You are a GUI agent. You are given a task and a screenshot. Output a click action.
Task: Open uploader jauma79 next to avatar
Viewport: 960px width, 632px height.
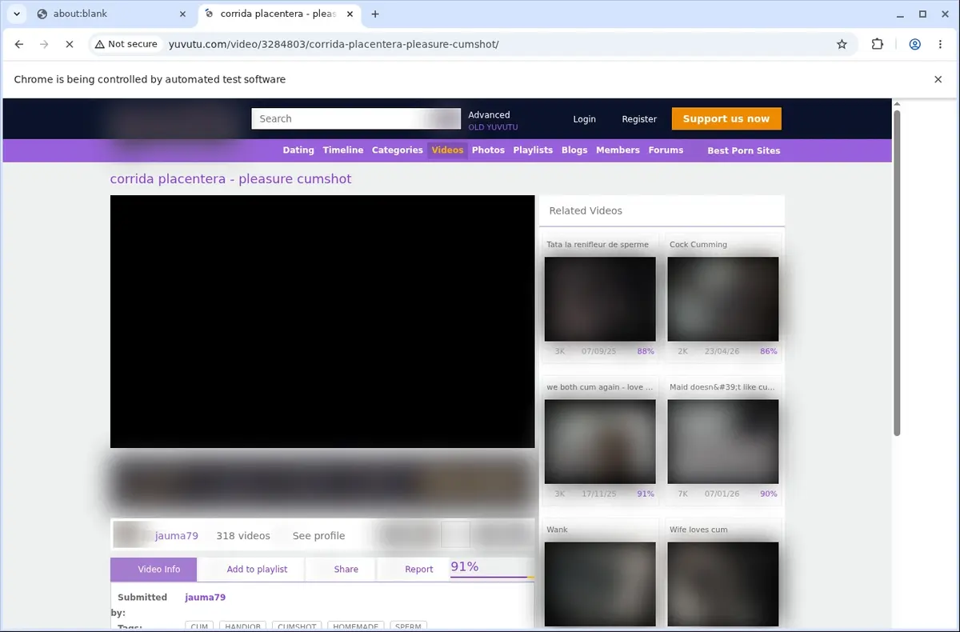pos(177,536)
